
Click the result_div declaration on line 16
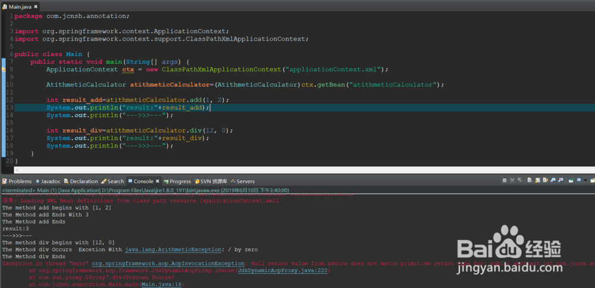pos(139,130)
